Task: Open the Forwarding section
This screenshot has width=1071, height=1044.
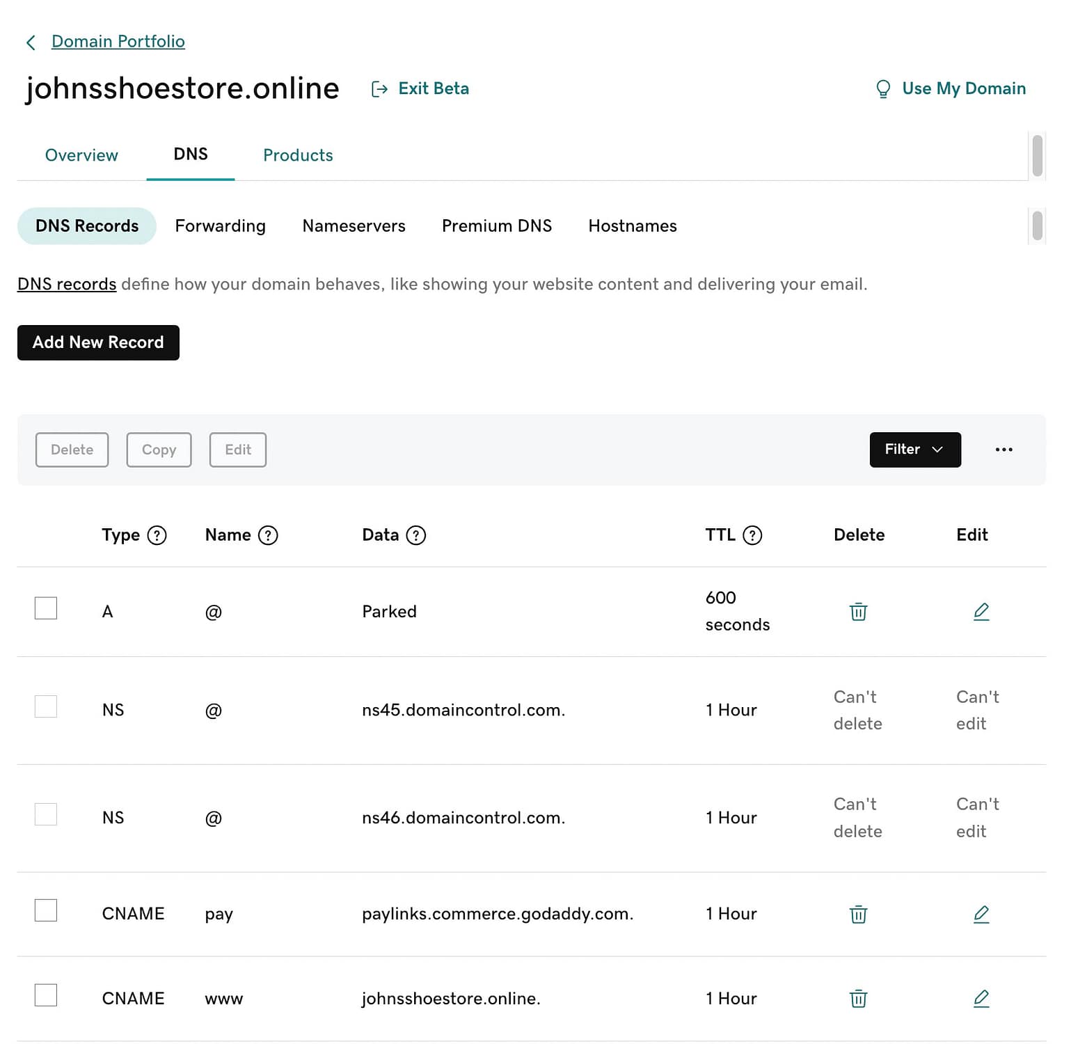Action: coord(221,226)
